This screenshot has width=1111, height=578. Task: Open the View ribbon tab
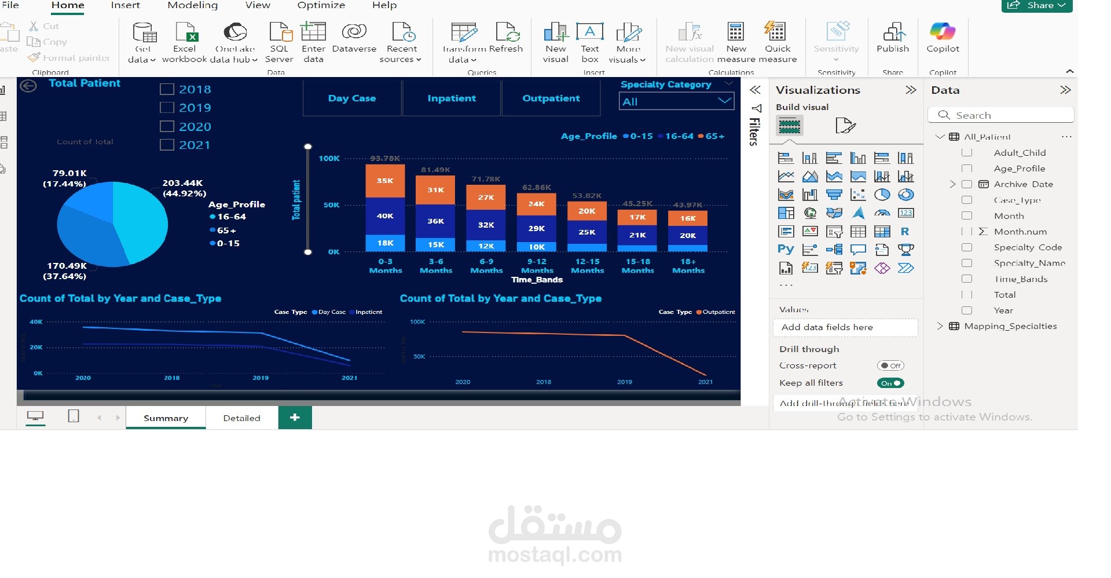point(258,5)
